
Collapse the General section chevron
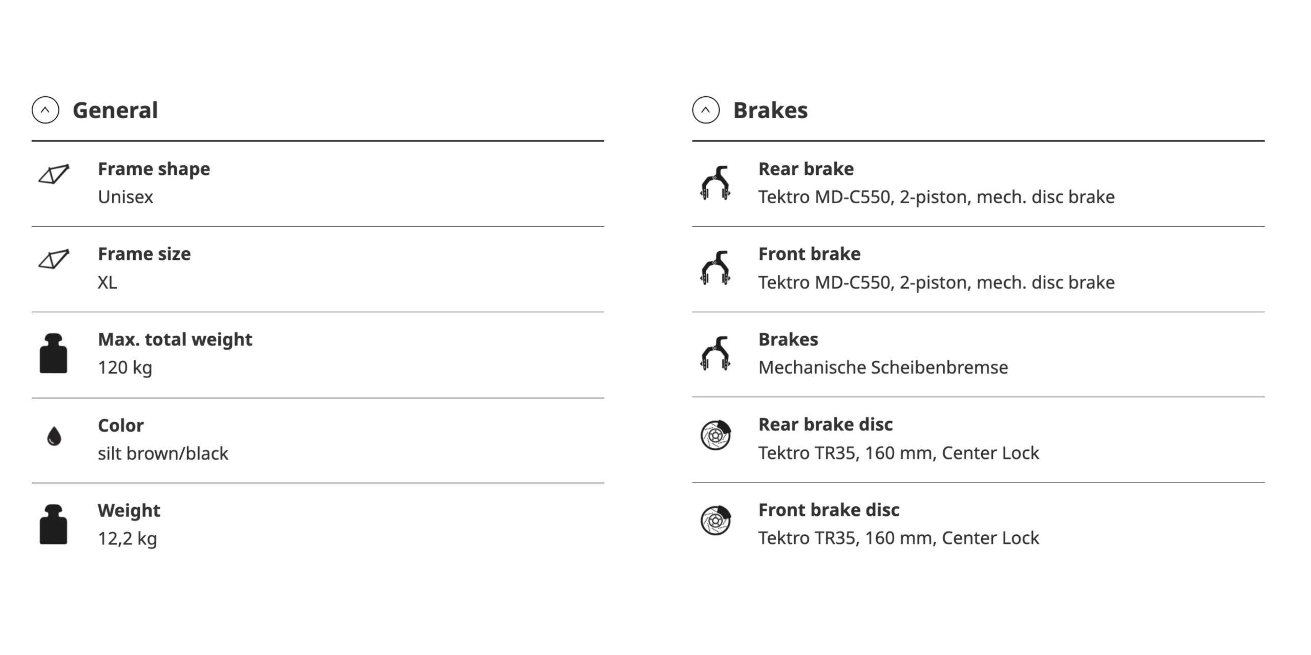click(x=46, y=110)
